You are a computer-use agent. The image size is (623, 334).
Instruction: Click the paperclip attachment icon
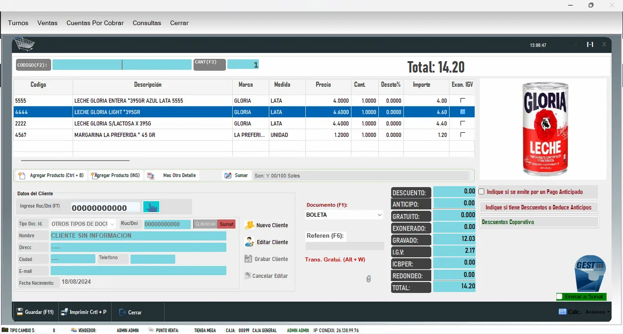[x=369, y=279]
